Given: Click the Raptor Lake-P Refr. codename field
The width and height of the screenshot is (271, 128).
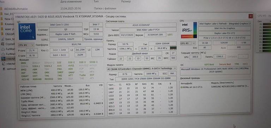Looking at the screenshot, I should click(66, 34).
